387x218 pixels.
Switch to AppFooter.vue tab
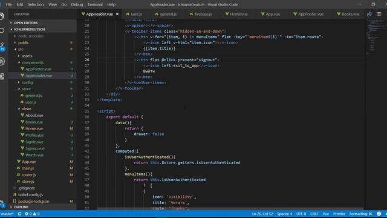click(x=308, y=14)
